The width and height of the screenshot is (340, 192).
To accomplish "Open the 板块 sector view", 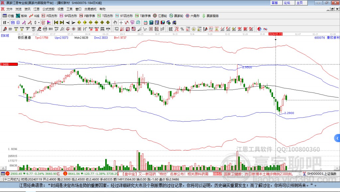I will click(x=22, y=16).
